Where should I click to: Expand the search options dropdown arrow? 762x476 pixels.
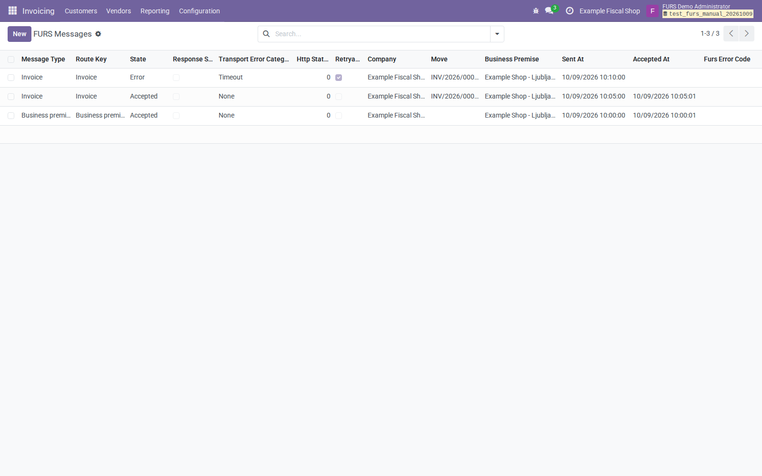coord(497,34)
